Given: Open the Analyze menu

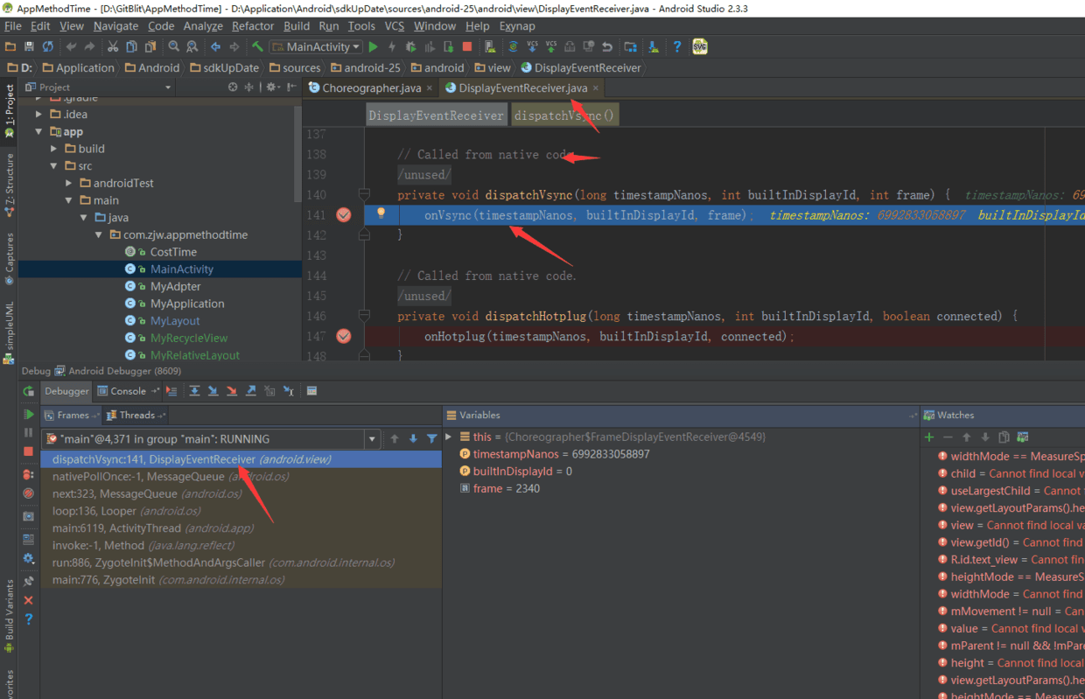Looking at the screenshot, I should point(203,26).
